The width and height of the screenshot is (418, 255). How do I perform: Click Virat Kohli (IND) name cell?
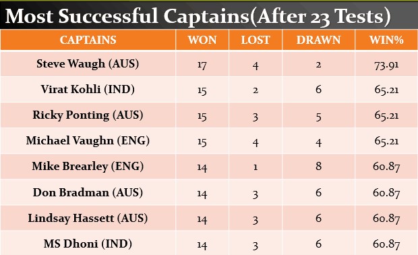pos(88,89)
